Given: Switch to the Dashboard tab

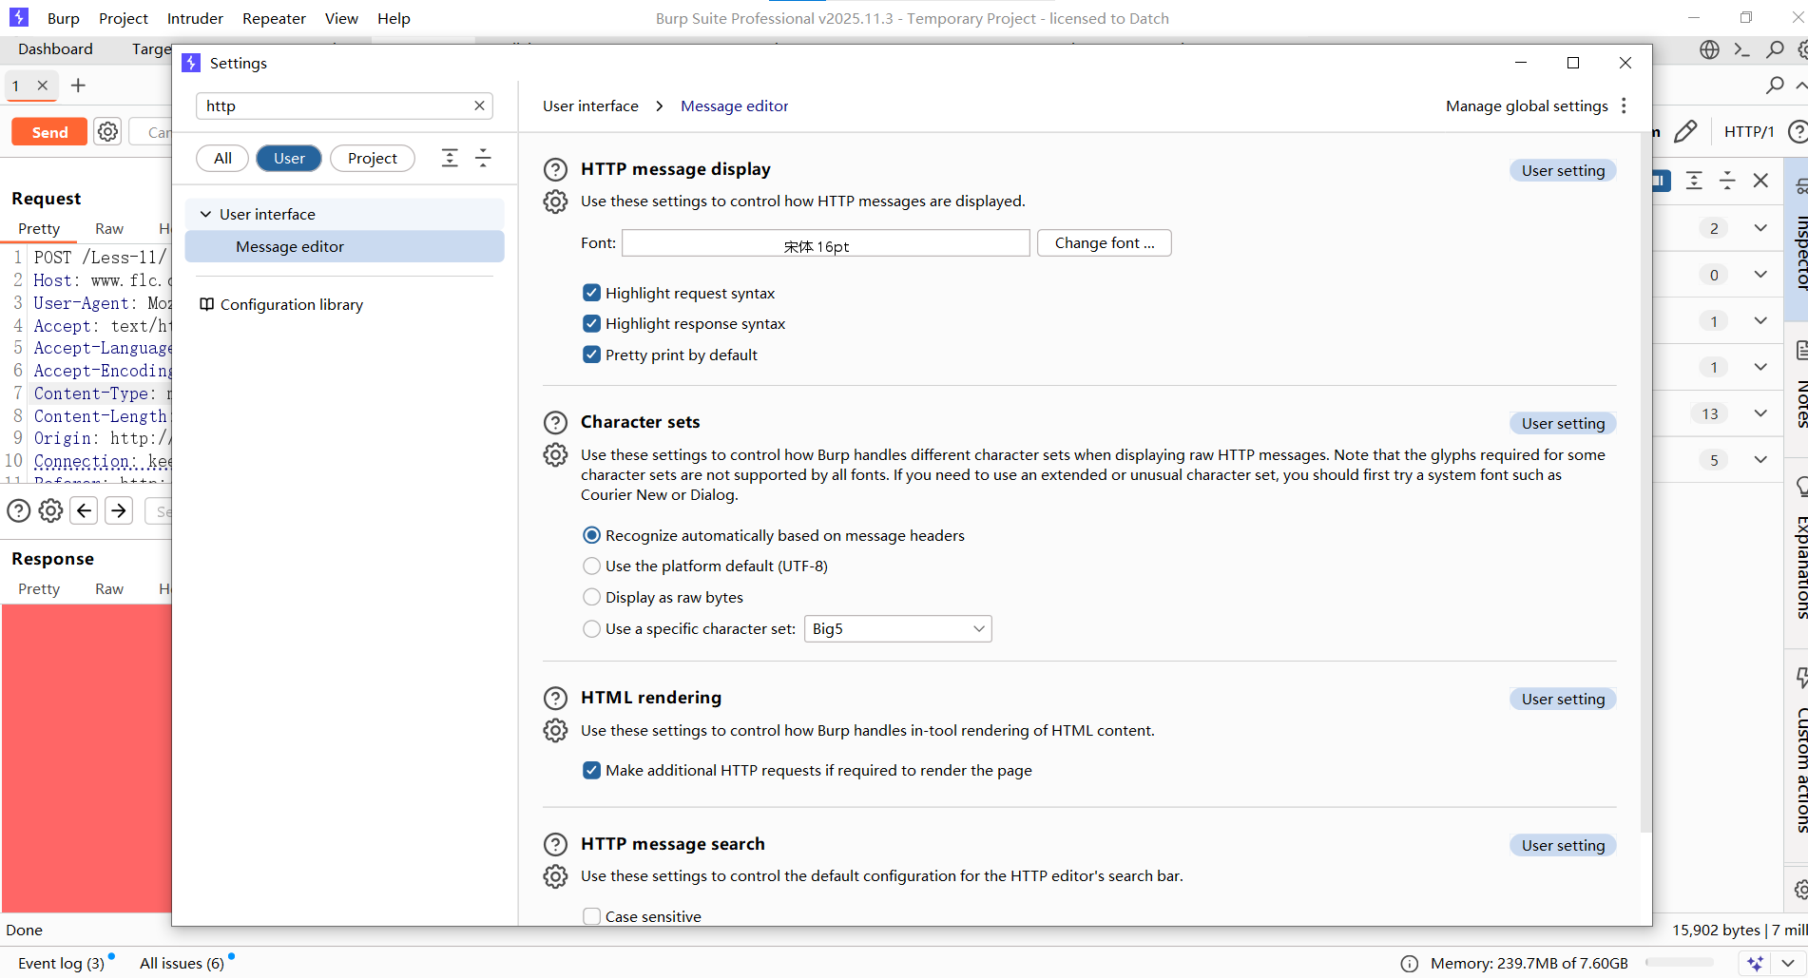Looking at the screenshot, I should tap(55, 48).
